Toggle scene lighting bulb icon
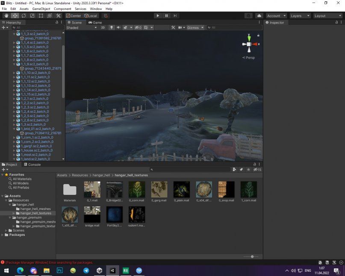Screen dimensions: 345x276 pyautogui.click(x=112, y=27)
